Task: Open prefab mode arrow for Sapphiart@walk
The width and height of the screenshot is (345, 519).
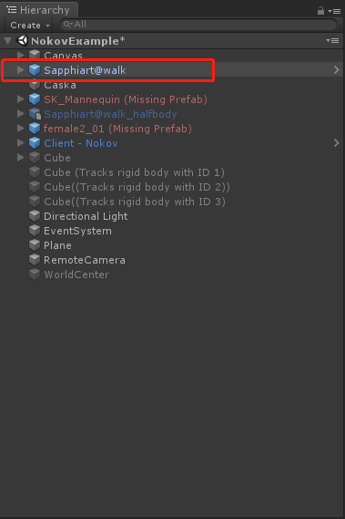Action: point(337,70)
